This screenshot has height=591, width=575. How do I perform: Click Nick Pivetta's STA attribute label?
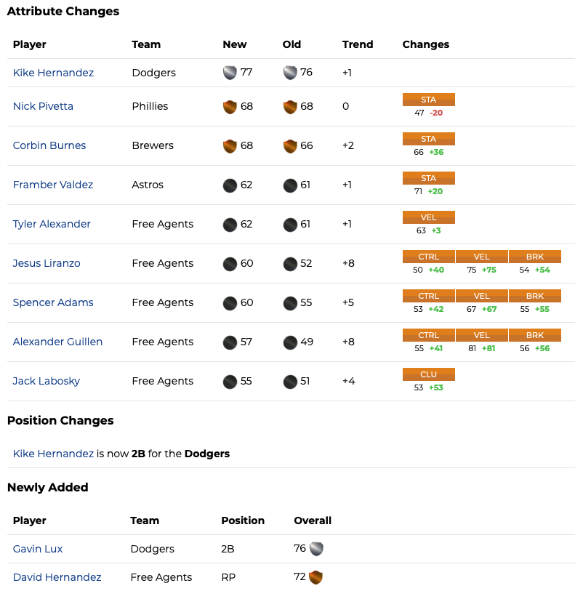(x=429, y=100)
